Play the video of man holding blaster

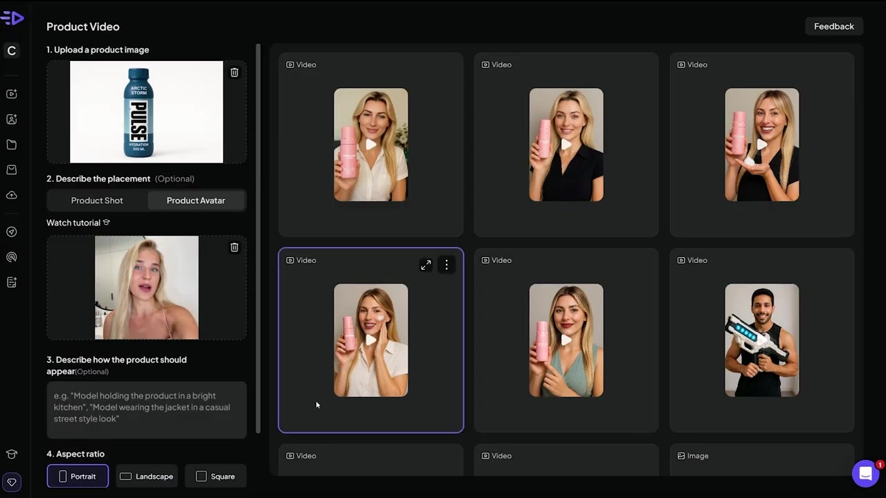tap(762, 340)
